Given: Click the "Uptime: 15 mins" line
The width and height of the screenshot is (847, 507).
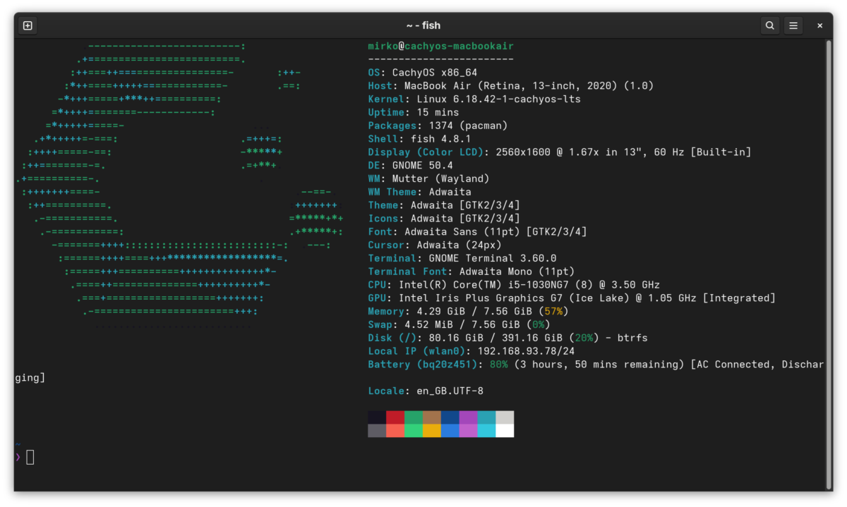Looking at the screenshot, I should click(x=414, y=112).
